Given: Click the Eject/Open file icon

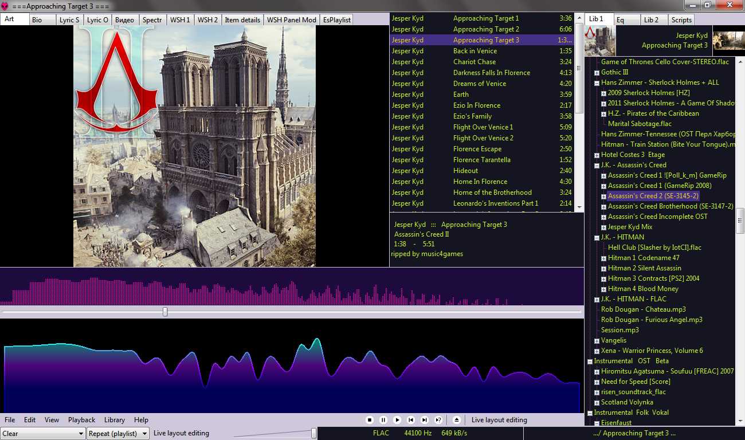Looking at the screenshot, I should point(457,420).
